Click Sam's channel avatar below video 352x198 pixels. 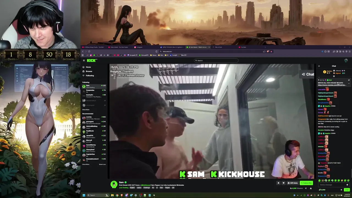click(x=114, y=185)
